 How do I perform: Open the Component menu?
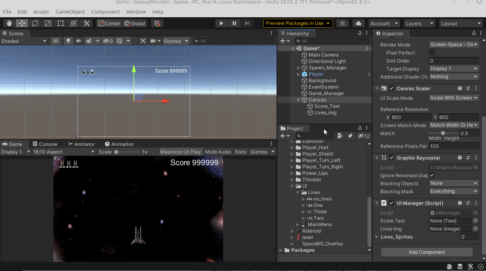click(x=105, y=12)
